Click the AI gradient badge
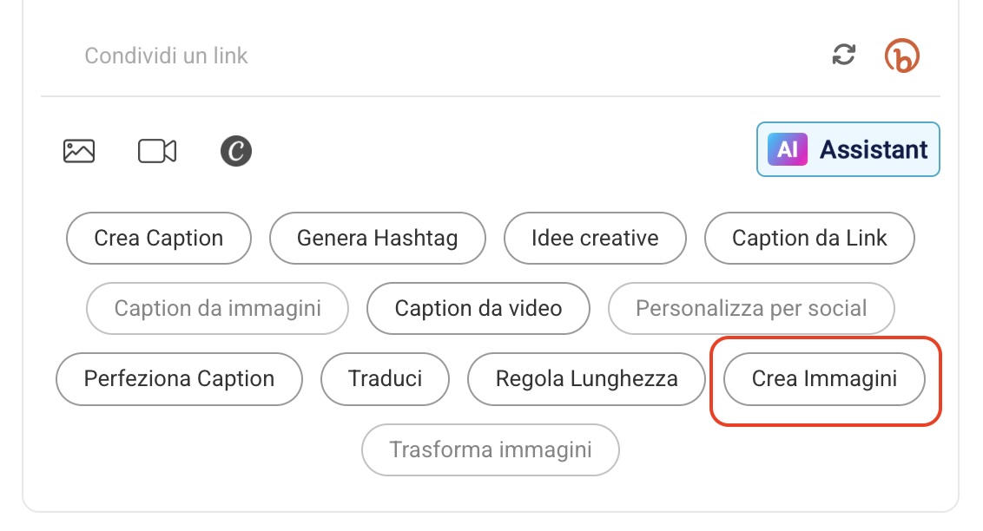983x531 pixels. tap(788, 149)
